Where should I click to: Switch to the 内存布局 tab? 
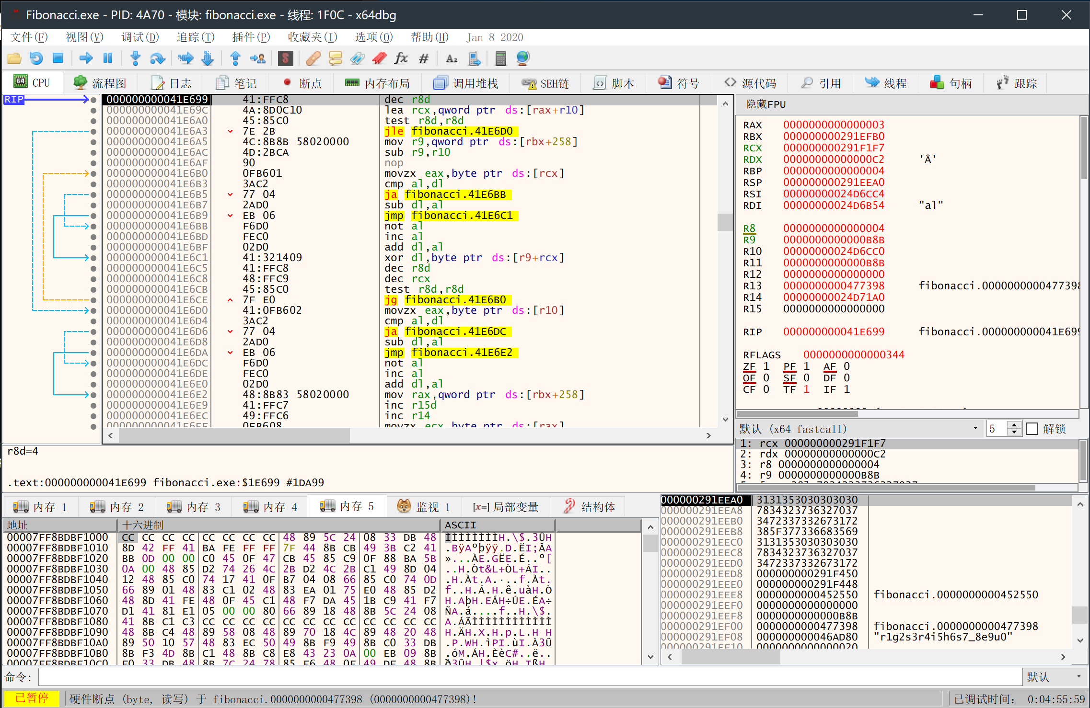click(378, 83)
